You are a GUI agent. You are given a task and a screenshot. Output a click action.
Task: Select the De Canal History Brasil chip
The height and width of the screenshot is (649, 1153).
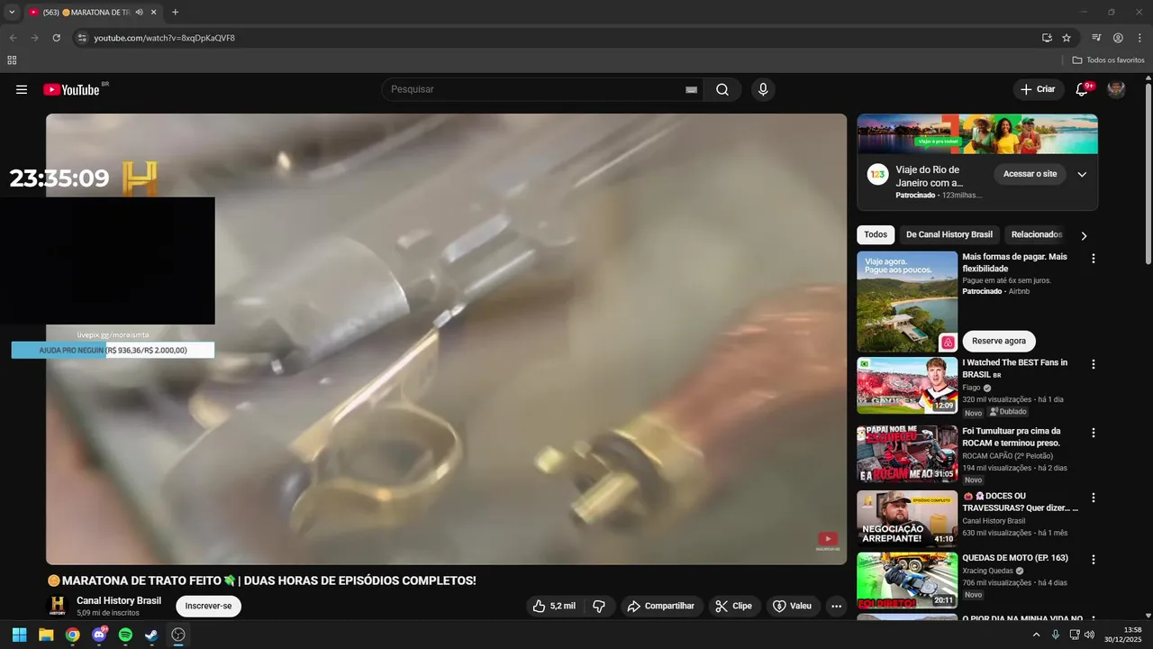click(x=949, y=234)
